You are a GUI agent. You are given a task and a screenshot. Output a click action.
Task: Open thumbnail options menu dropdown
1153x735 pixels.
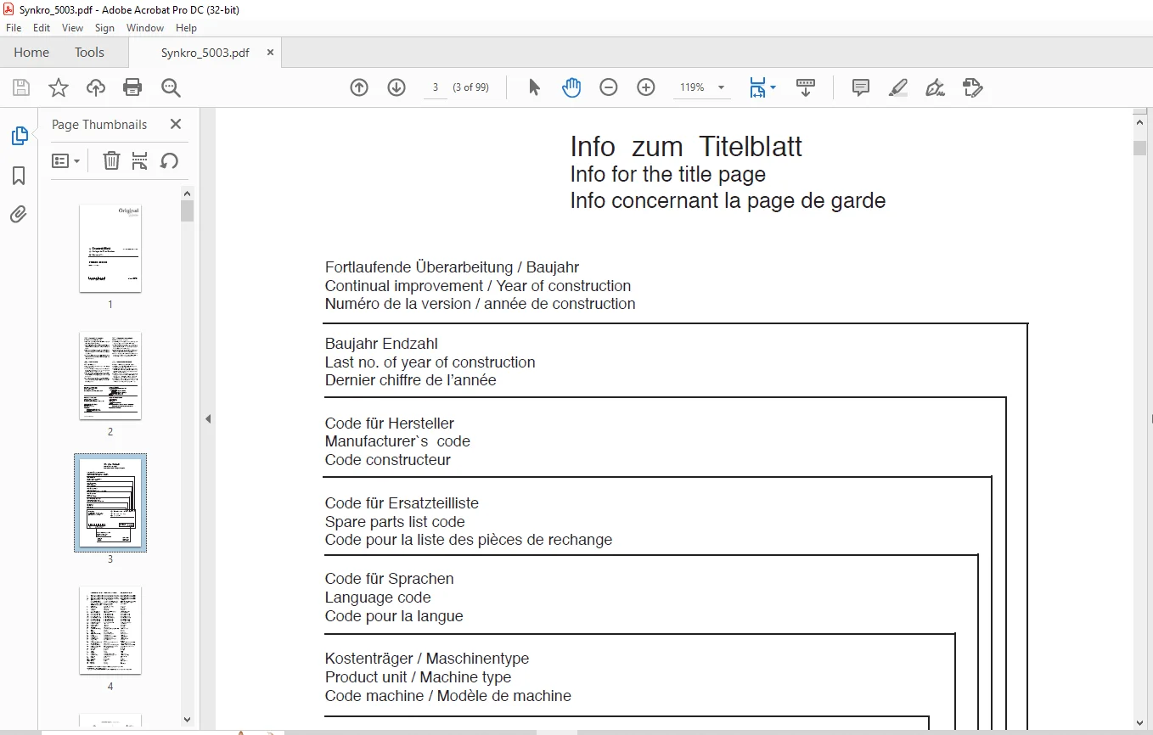tap(66, 160)
